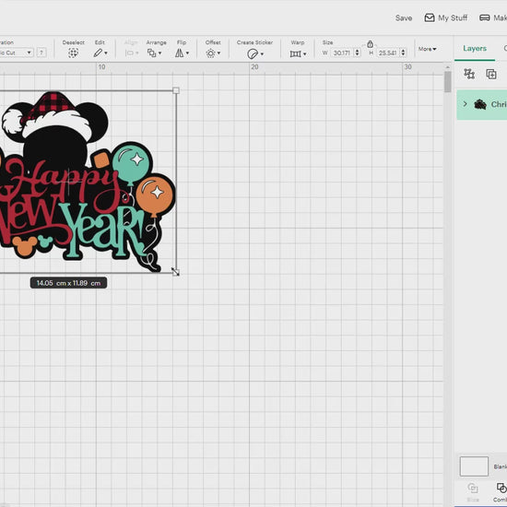
Task: Click the disabled Align tool
Action: point(132,50)
